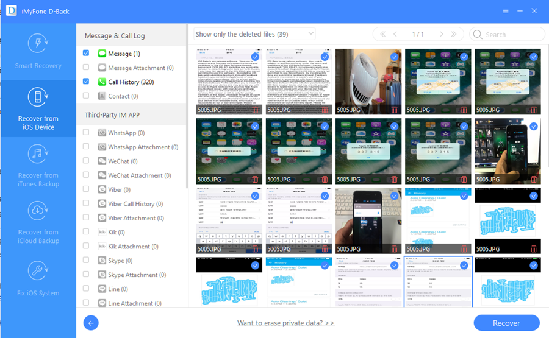Deselect the fan photo checkmark
This screenshot has height=338, width=549.
click(x=395, y=57)
